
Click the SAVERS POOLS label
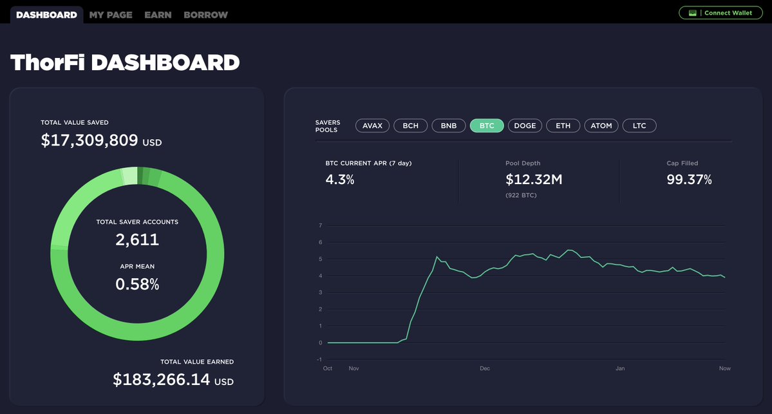pyautogui.click(x=328, y=126)
